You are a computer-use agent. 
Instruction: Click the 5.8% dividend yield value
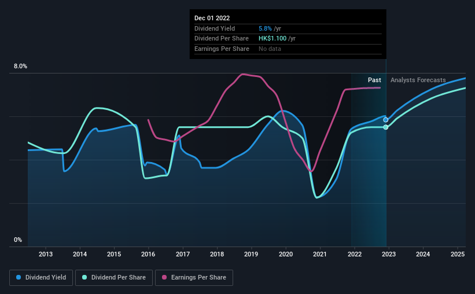click(265, 28)
